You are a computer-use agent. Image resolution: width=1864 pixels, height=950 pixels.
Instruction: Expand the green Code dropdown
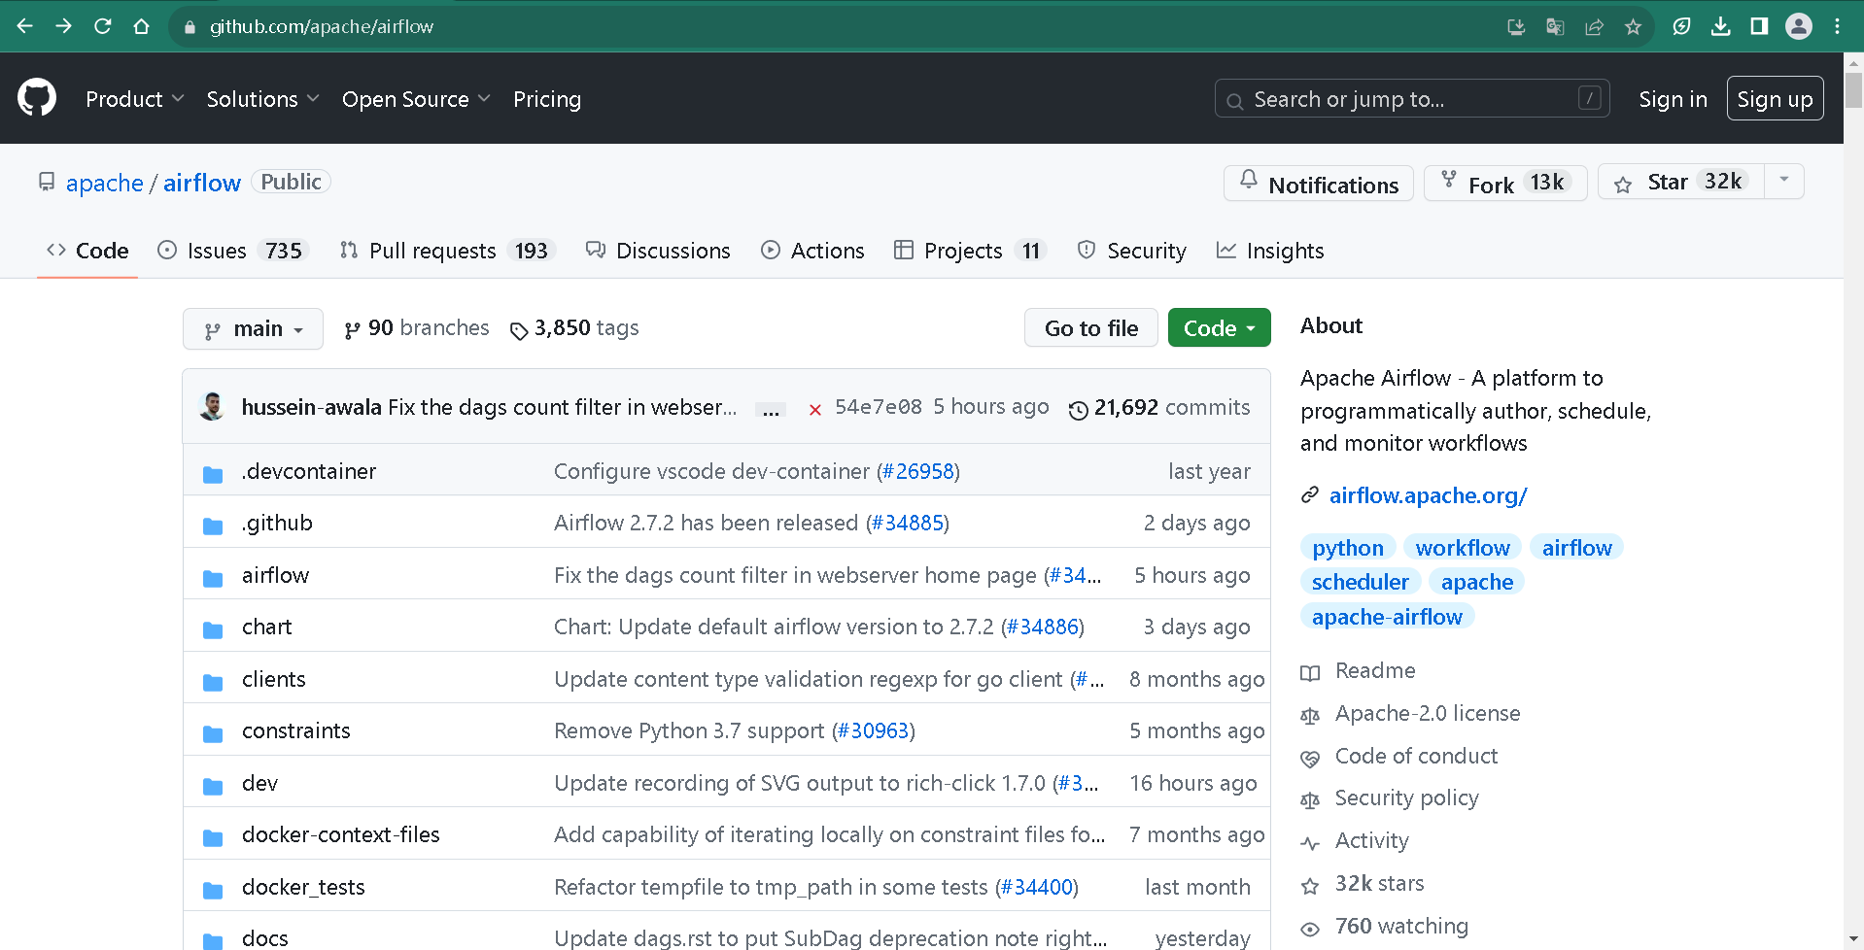point(1219,328)
